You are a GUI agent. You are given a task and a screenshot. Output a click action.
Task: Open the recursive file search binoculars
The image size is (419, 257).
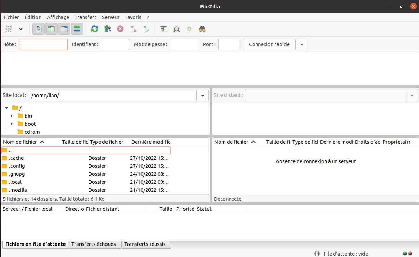(202, 29)
